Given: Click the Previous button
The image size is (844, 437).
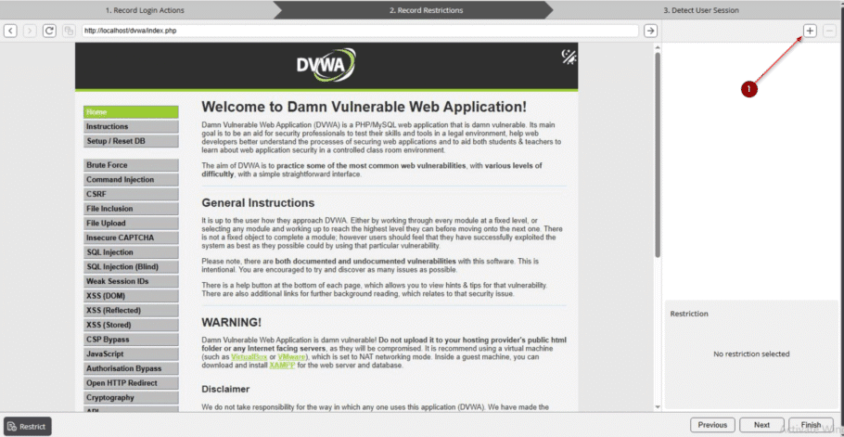Looking at the screenshot, I should 712,425.
